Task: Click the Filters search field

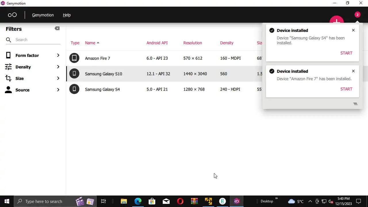Action: (x=33, y=40)
